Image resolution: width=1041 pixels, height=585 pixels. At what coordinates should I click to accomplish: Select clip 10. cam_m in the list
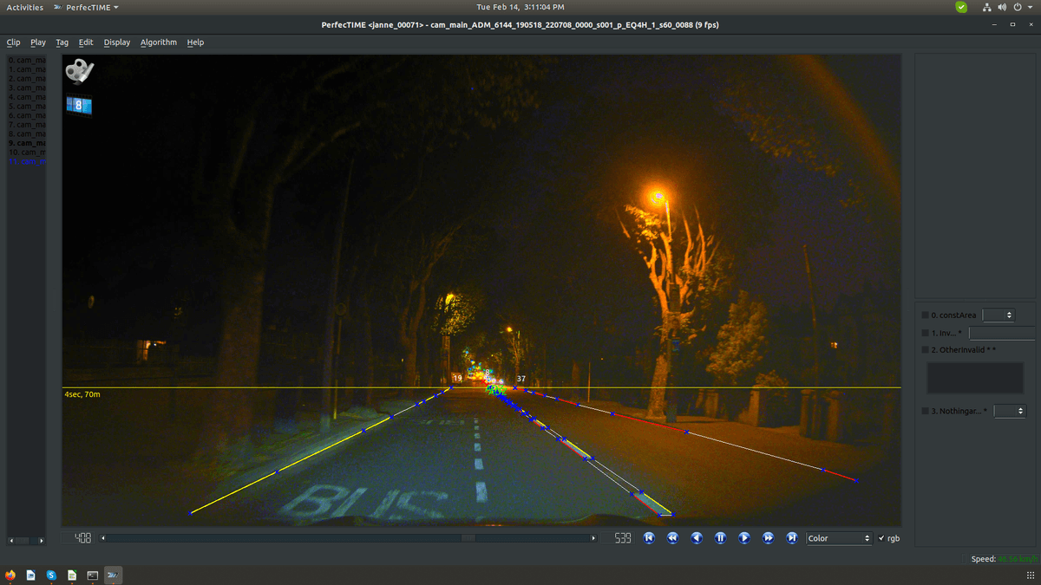(x=26, y=153)
